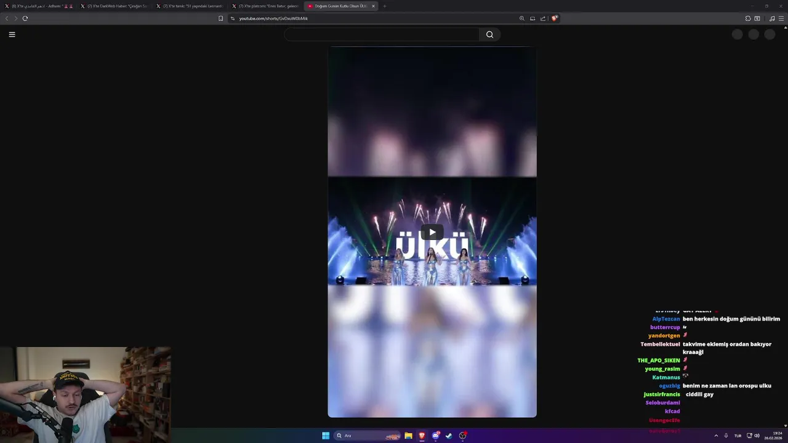Switch to the X tab mentioning "51 yaşındaki"

point(190,6)
